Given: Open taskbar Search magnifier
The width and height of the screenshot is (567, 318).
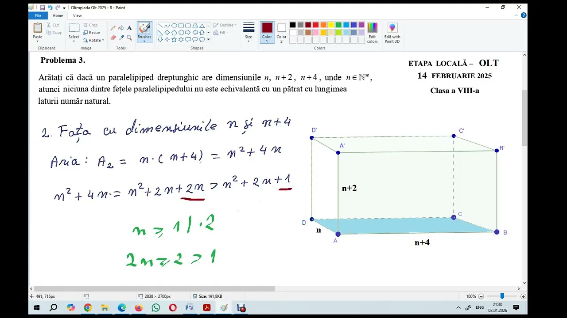Looking at the screenshot, I should 53,307.
